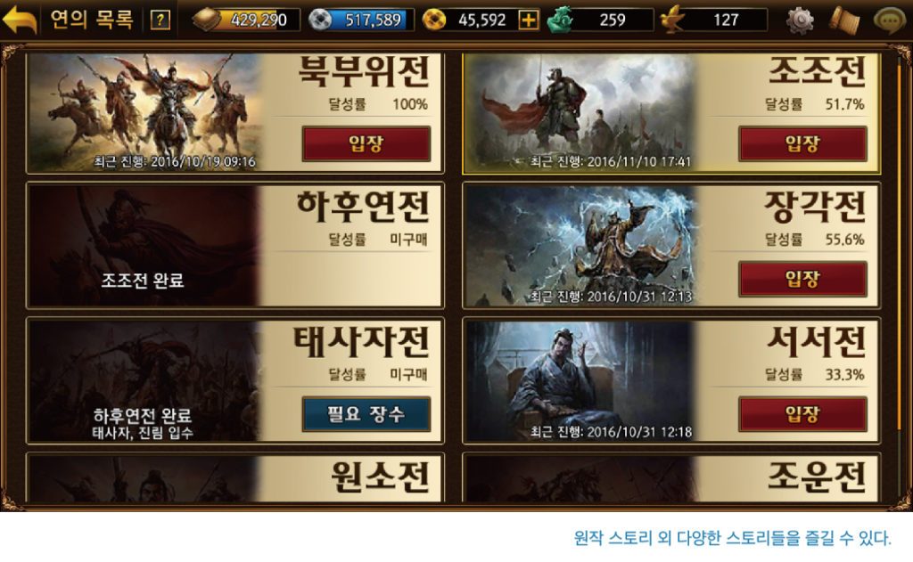The width and height of the screenshot is (913, 562).
Task: Click the golden eagle icon
Action: pyautogui.click(x=672, y=20)
